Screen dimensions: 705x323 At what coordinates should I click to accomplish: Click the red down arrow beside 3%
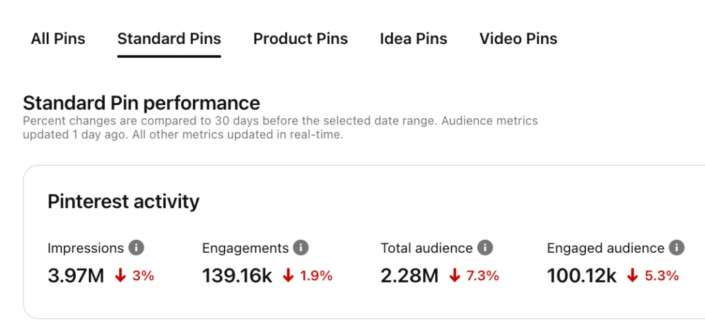pos(120,276)
